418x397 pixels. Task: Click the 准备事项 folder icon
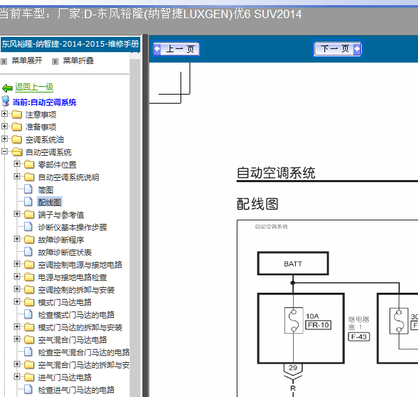pyautogui.click(x=17, y=127)
